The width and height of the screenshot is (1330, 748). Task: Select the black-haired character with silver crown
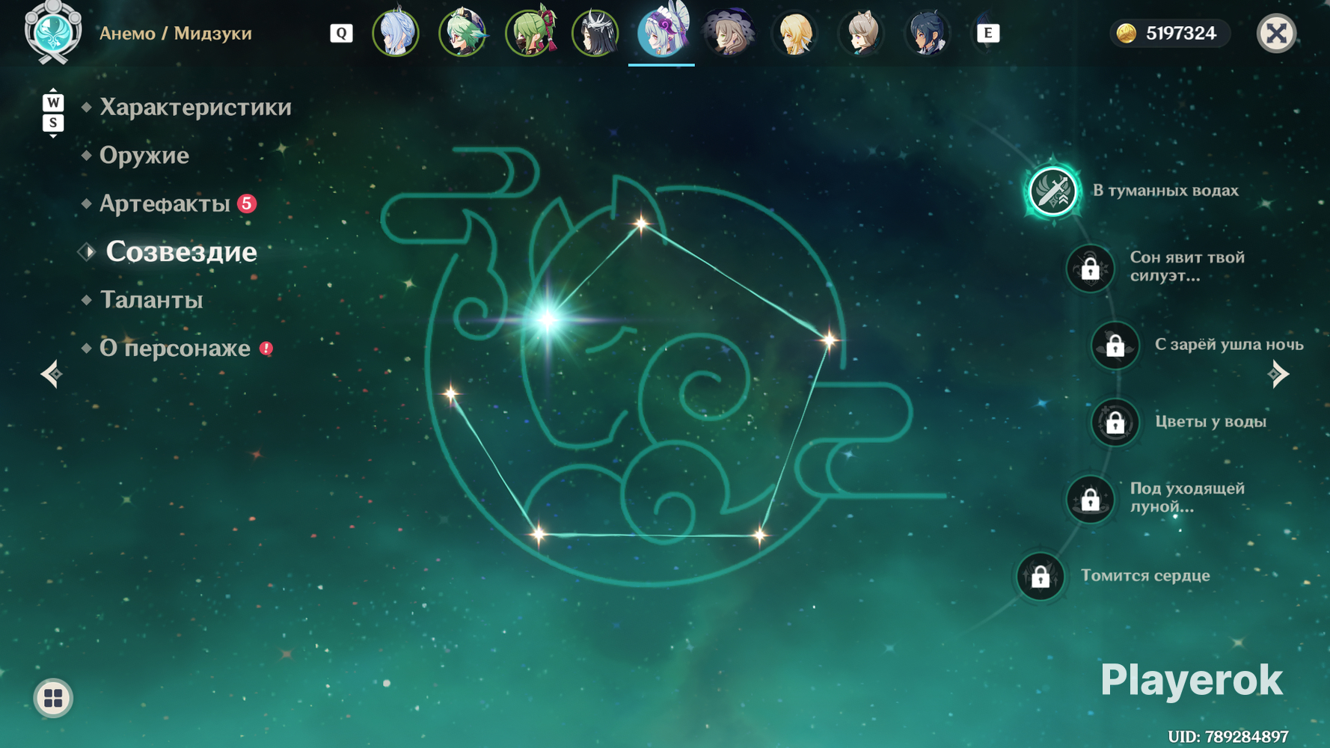[595, 33]
